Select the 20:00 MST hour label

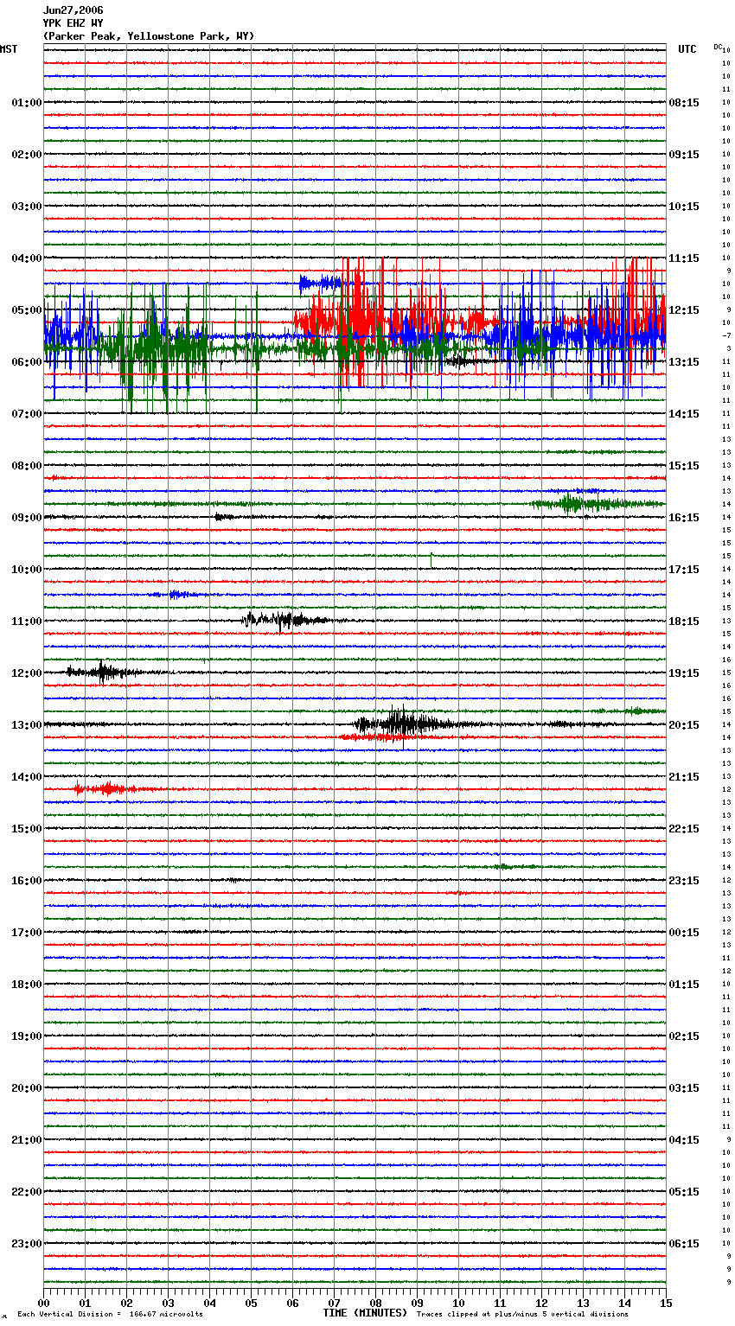pyautogui.click(x=27, y=1088)
